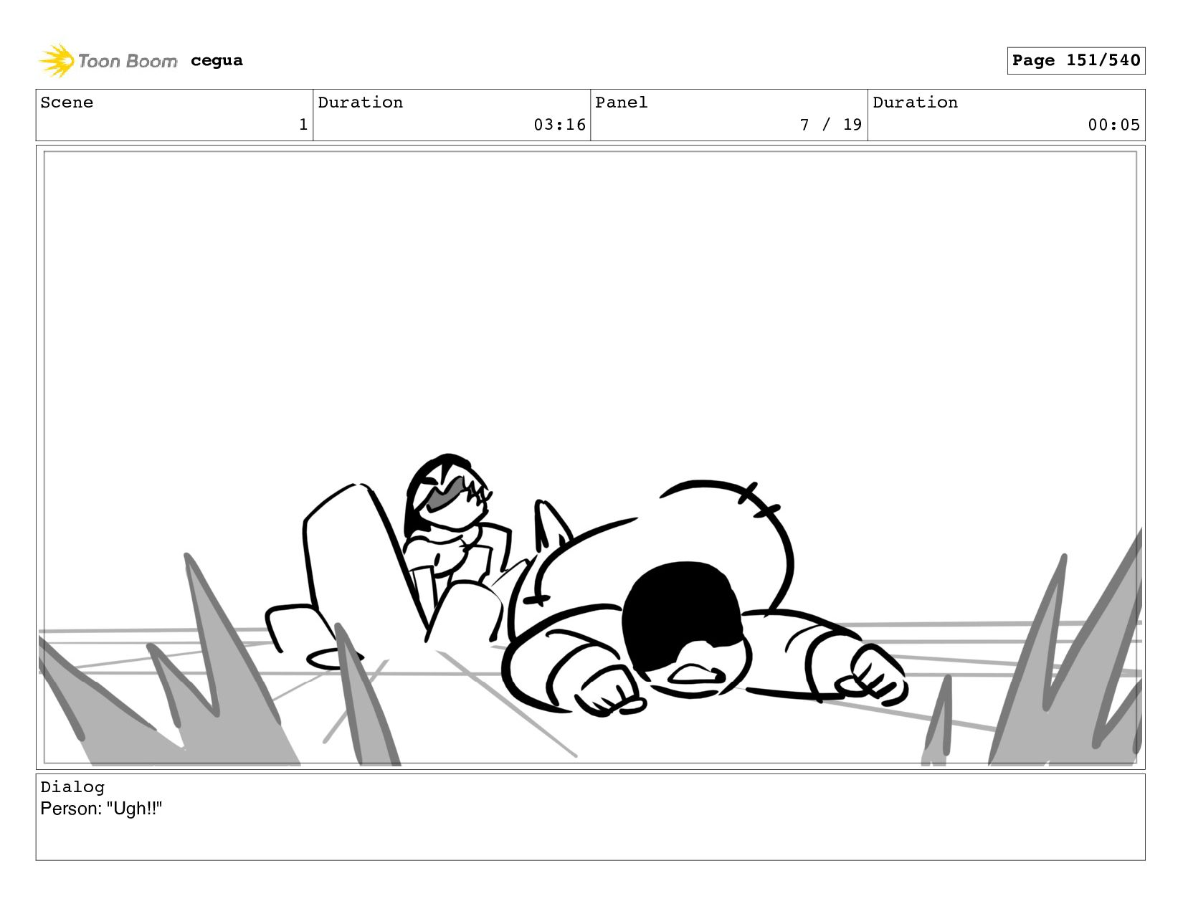Click the 'Dialog' section label
This screenshot has width=1183, height=914.
point(72,787)
